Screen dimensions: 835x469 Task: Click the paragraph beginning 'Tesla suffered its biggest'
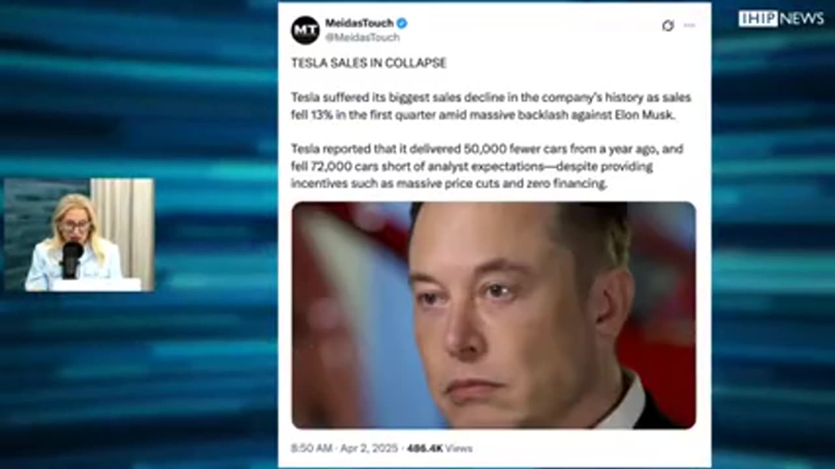491,106
